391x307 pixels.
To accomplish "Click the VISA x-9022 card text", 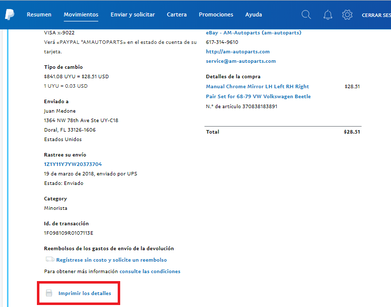I will tap(59, 33).
